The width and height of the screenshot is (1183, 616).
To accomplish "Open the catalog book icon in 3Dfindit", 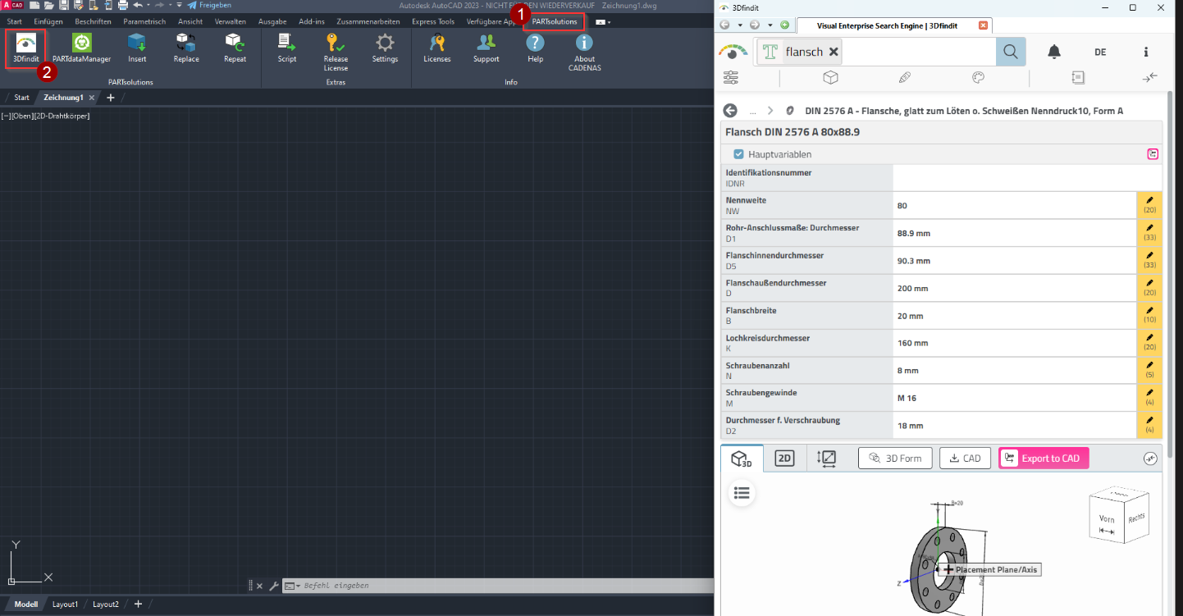I will pyautogui.click(x=1078, y=78).
